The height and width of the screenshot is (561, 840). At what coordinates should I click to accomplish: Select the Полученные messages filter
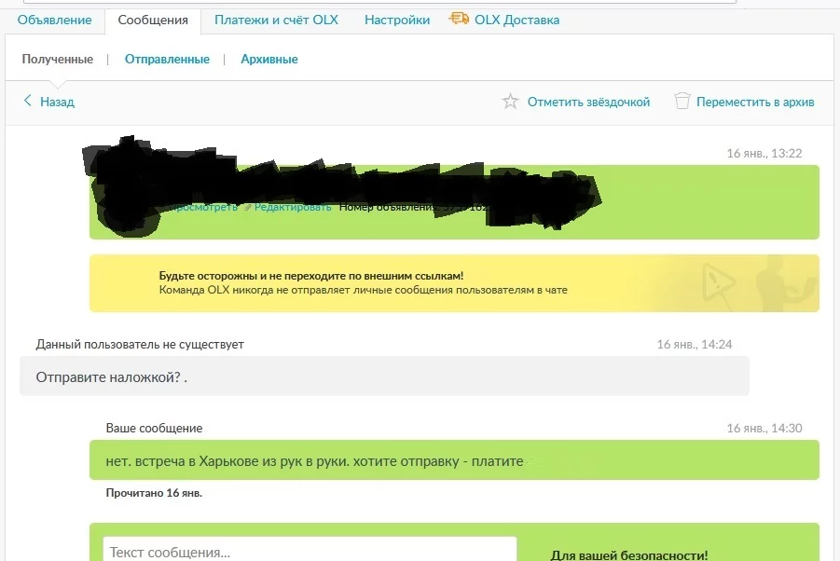pos(57,59)
